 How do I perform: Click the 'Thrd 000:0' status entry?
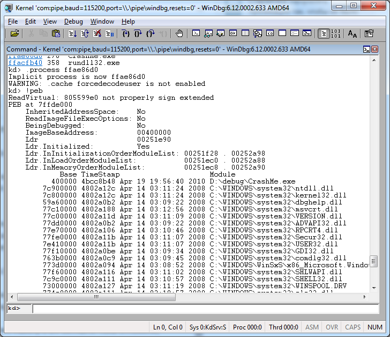coord(283,327)
